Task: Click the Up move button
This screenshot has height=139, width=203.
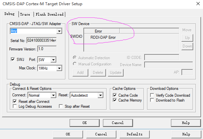Action: point(187,38)
